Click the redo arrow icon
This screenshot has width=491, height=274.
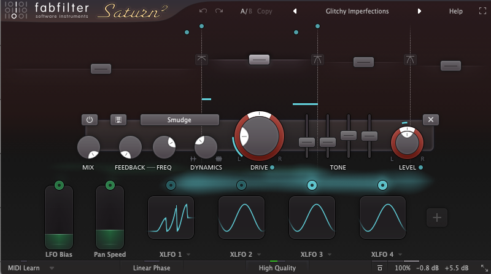pyautogui.click(x=219, y=11)
